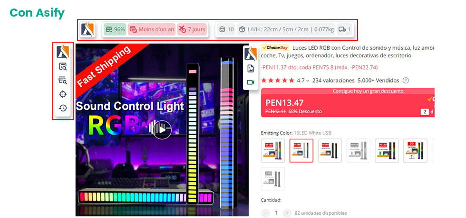Select the crosshair target icon in the left sidebar

click(x=63, y=94)
